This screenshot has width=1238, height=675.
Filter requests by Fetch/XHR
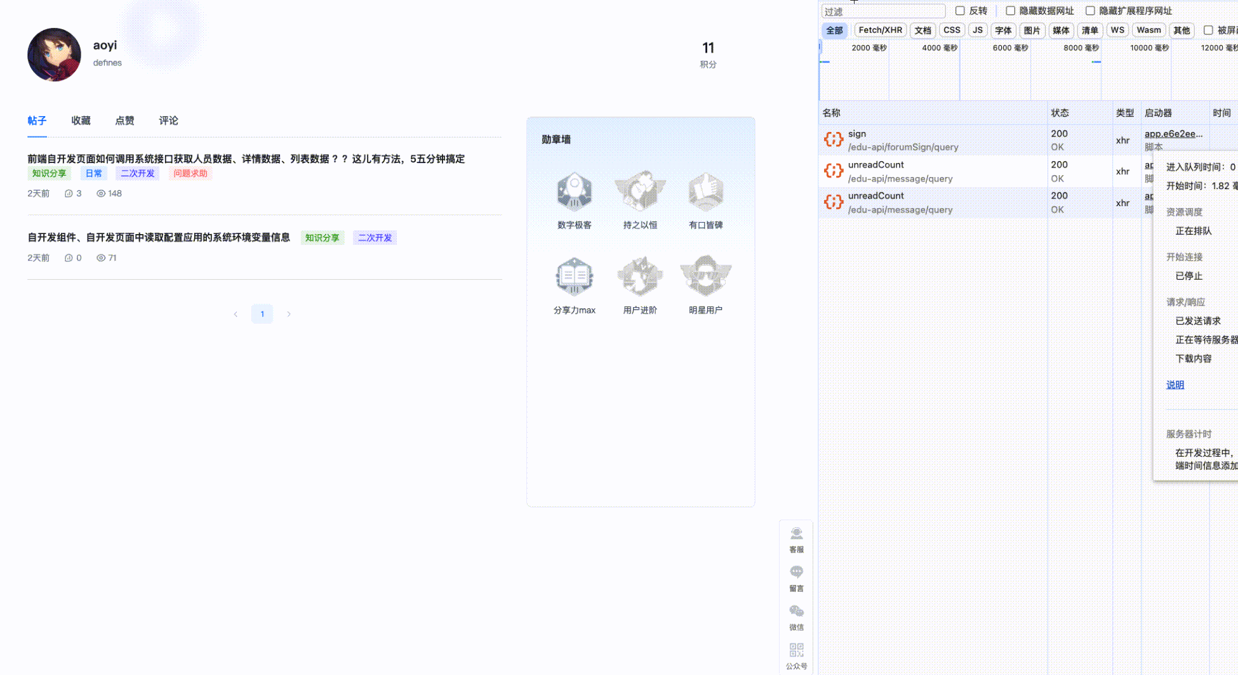(880, 30)
